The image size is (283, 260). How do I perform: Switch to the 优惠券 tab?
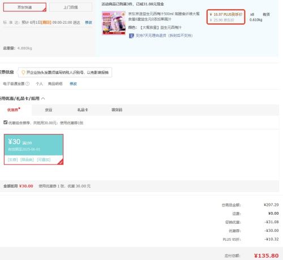point(14,110)
